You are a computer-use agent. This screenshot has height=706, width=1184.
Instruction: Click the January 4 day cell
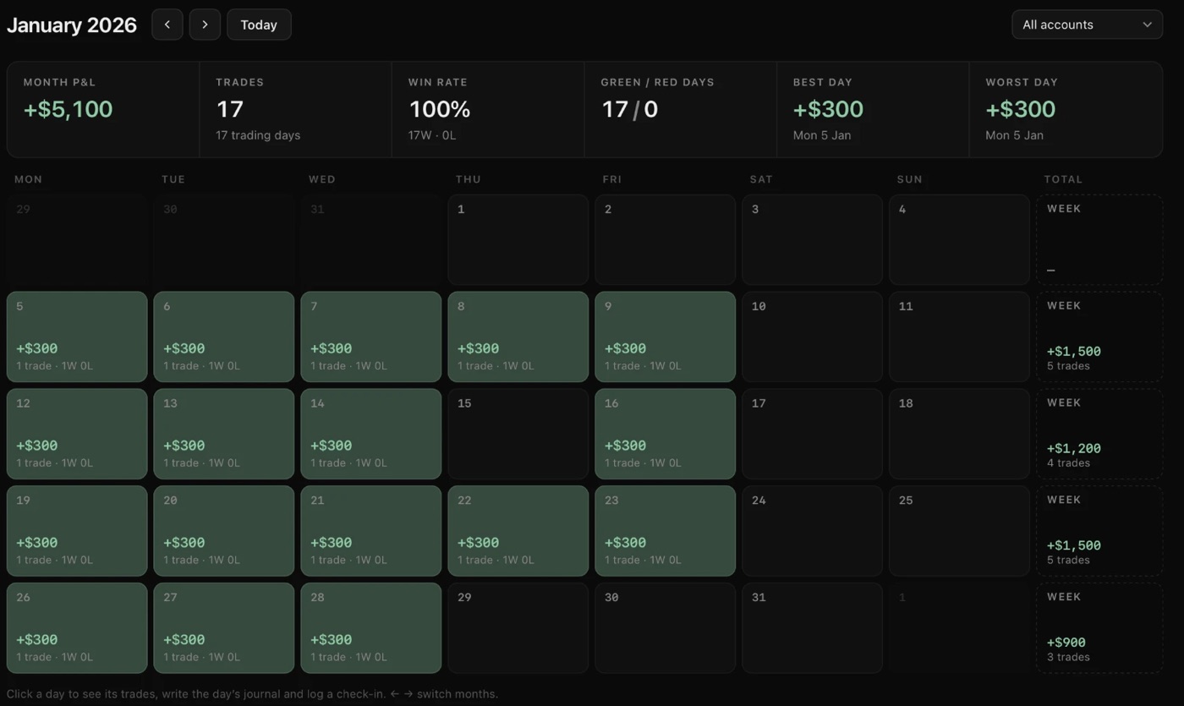960,240
